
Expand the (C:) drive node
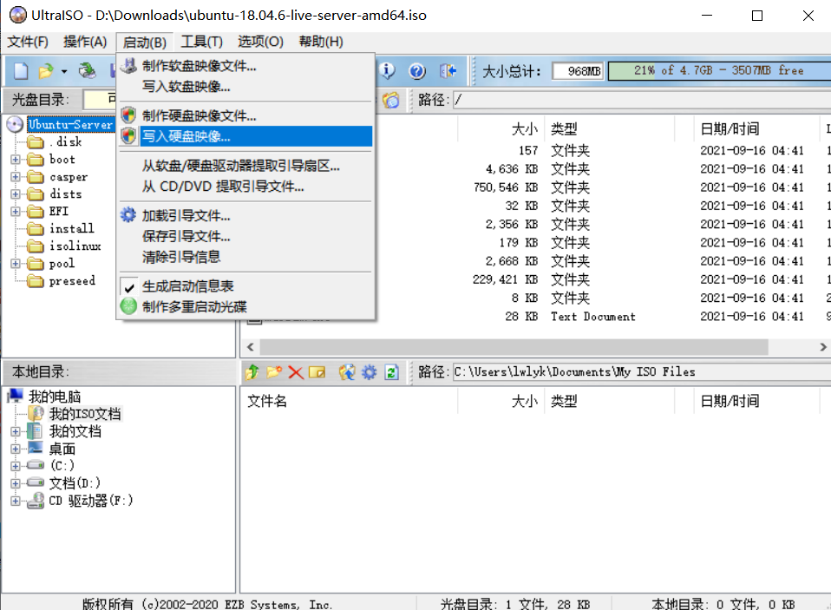point(16,466)
